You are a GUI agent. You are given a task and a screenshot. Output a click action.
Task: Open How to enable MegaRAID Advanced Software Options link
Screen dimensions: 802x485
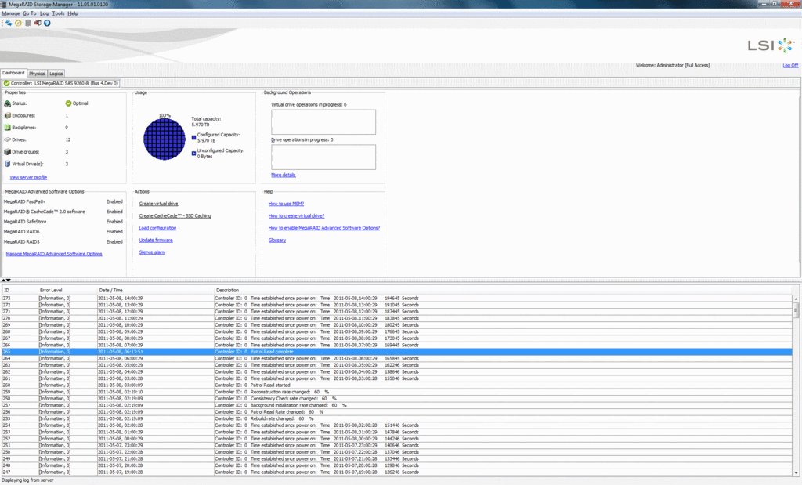324,228
